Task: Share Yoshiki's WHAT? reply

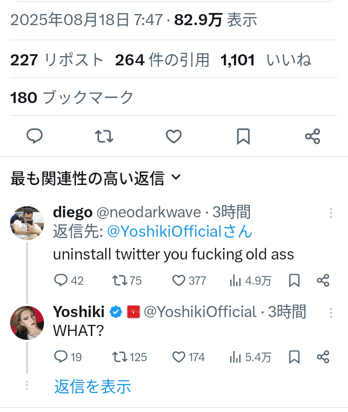Action: [x=323, y=357]
